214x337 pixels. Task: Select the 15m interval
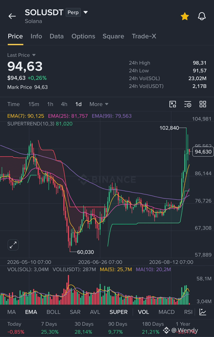point(34,104)
